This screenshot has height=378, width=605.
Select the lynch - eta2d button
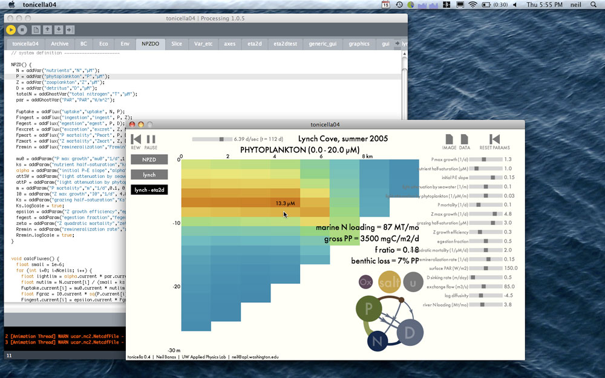pos(149,190)
